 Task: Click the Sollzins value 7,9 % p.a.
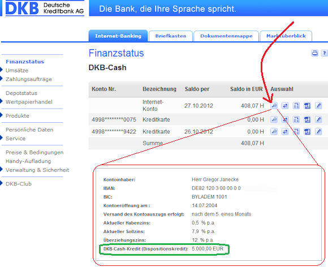coord(204,231)
